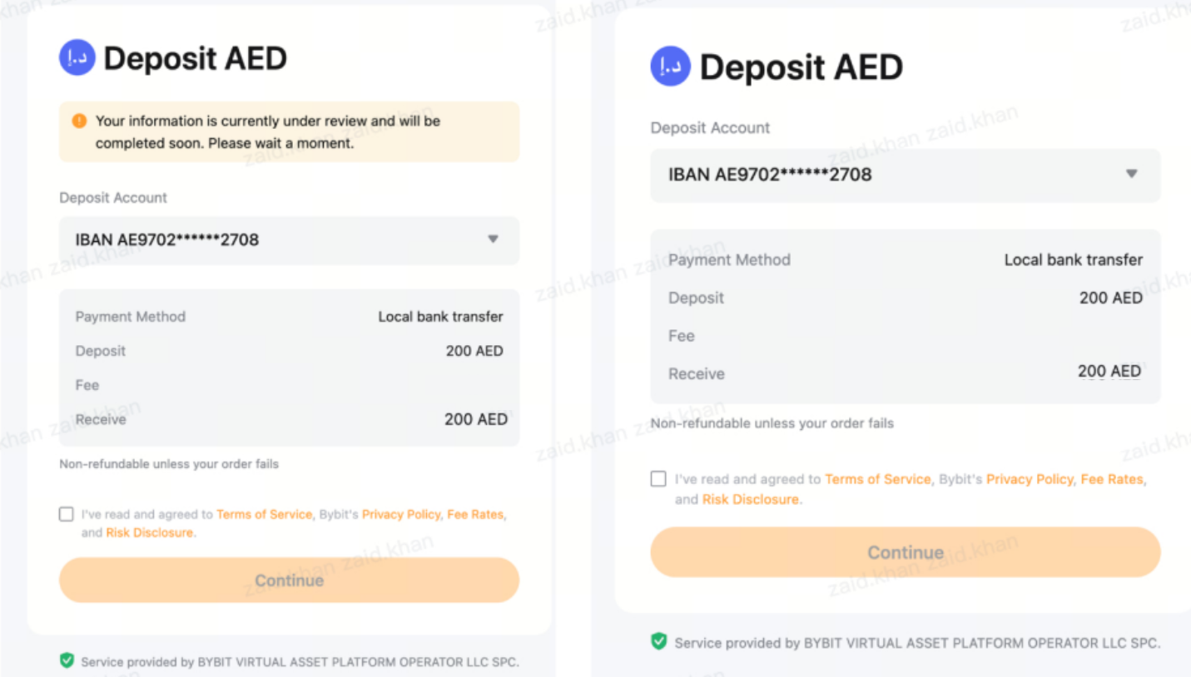The height and width of the screenshot is (677, 1191).
Task: Click Continue button in right panel
Action: (x=906, y=552)
